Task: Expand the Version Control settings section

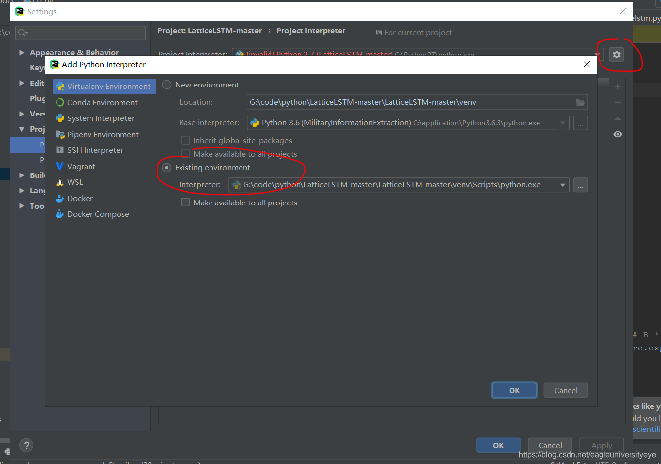Action: 22,114
